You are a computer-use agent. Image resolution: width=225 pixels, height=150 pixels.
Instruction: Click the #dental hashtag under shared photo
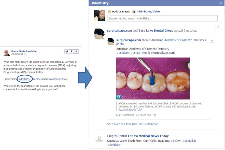135,53
